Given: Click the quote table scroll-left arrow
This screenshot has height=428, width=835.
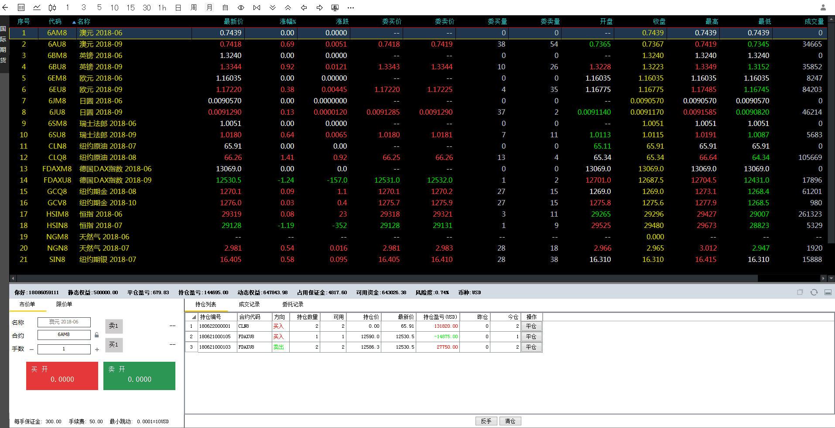Looking at the screenshot, I should point(13,278).
